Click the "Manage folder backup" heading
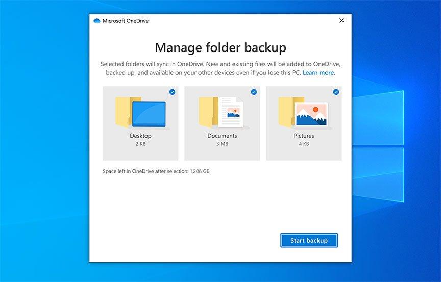The height and width of the screenshot is (282, 441). (x=220, y=47)
